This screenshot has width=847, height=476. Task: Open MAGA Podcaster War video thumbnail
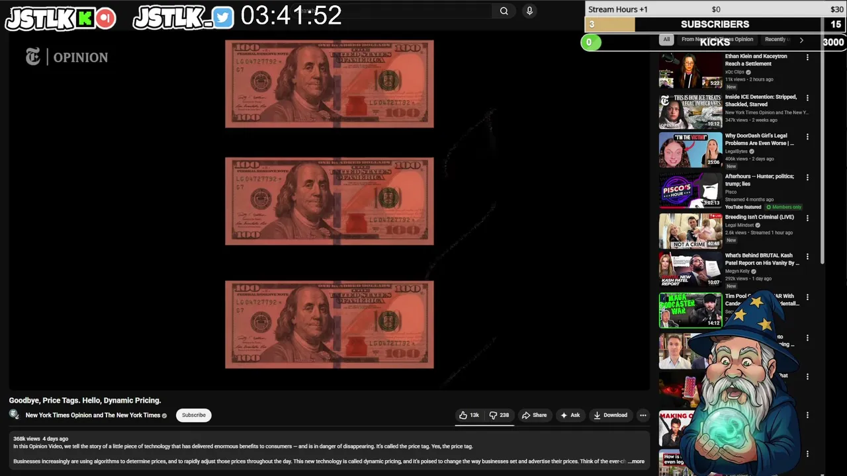[x=690, y=310]
